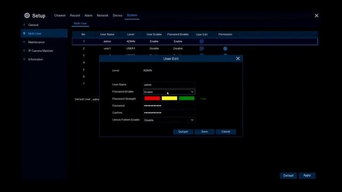Click the Level column header
Viewport: 342px width, 192px height.
130,34
